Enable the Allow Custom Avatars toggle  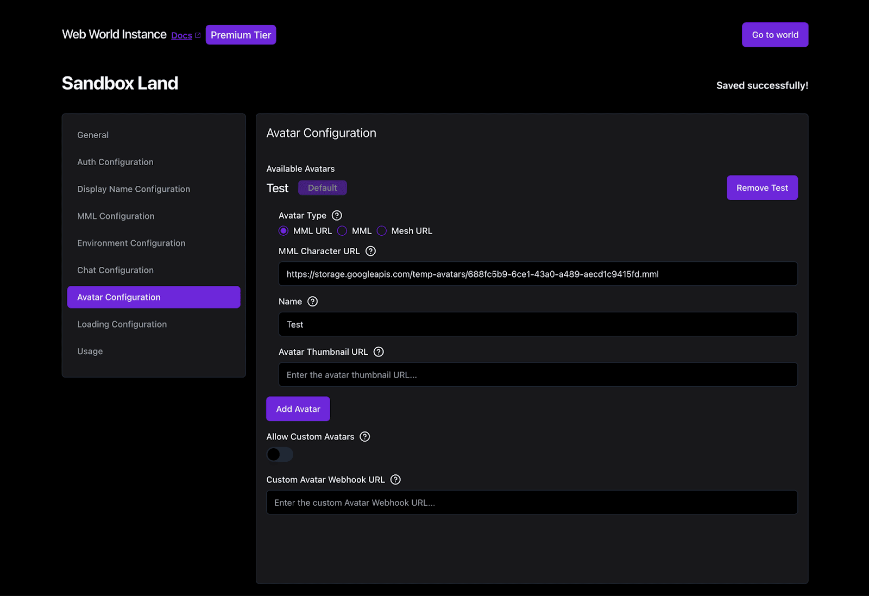[280, 454]
